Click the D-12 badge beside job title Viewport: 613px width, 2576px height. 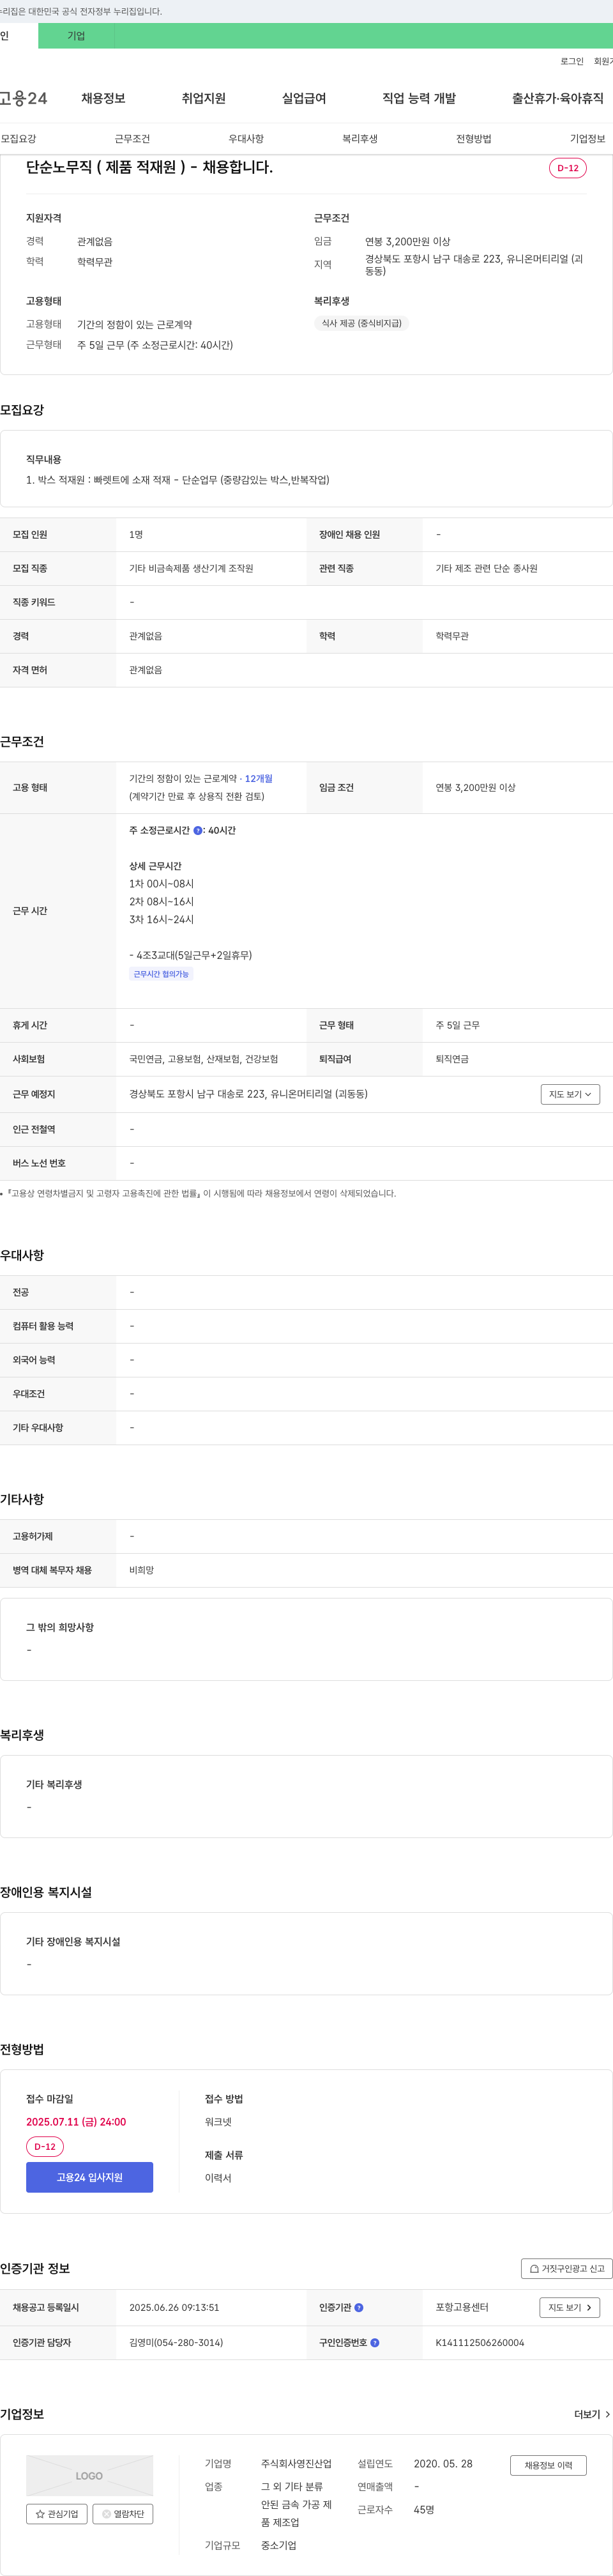pyautogui.click(x=568, y=168)
